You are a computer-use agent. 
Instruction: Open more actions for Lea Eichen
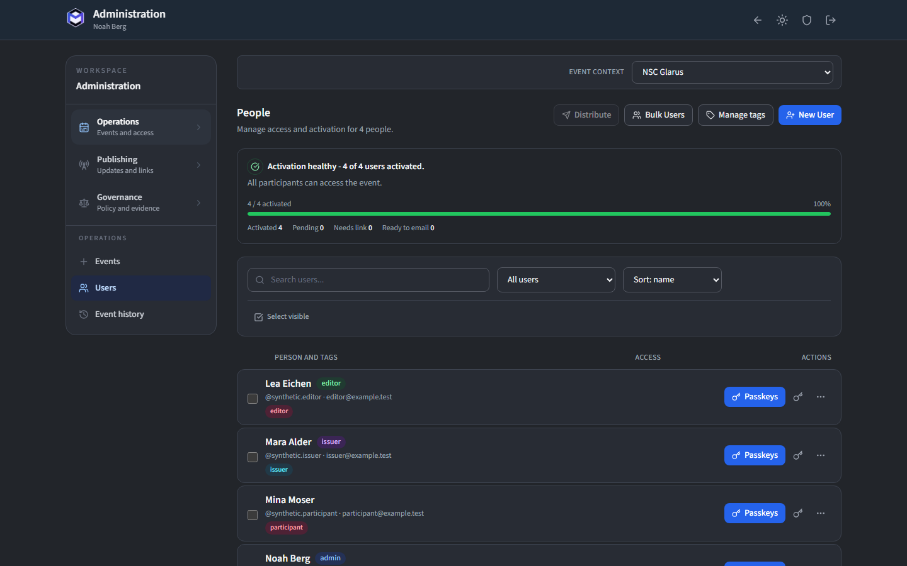821,397
